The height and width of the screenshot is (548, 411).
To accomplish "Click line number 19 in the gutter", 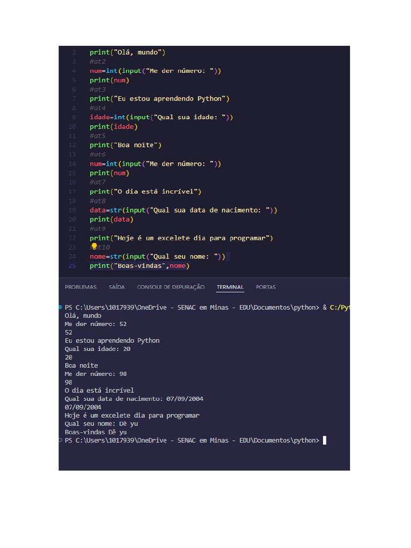I will (72, 210).
